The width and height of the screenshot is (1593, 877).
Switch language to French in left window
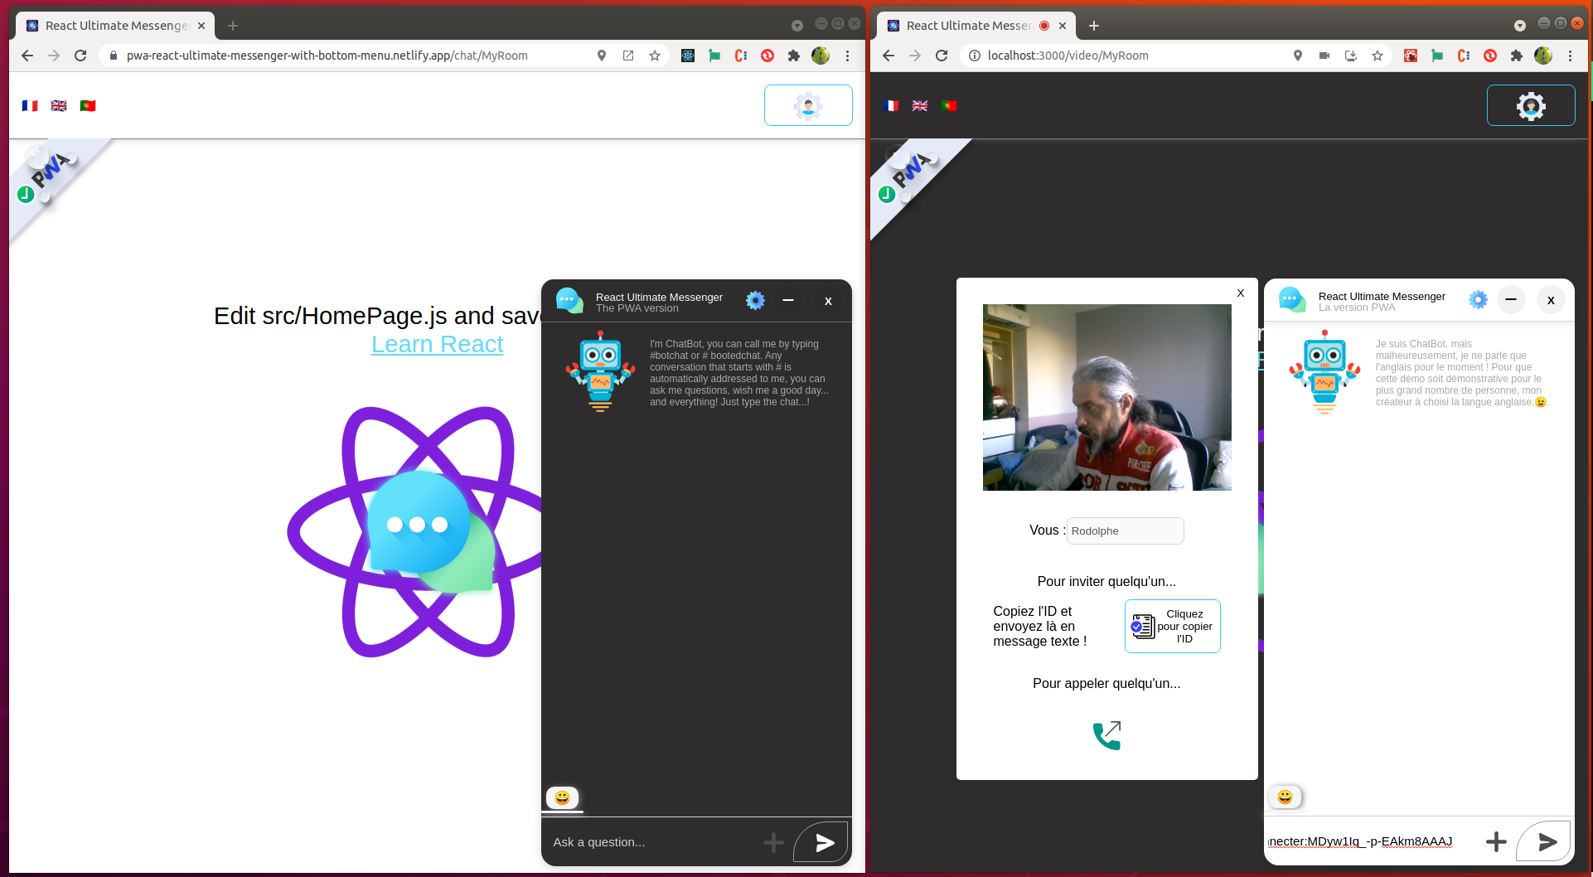[x=30, y=105]
